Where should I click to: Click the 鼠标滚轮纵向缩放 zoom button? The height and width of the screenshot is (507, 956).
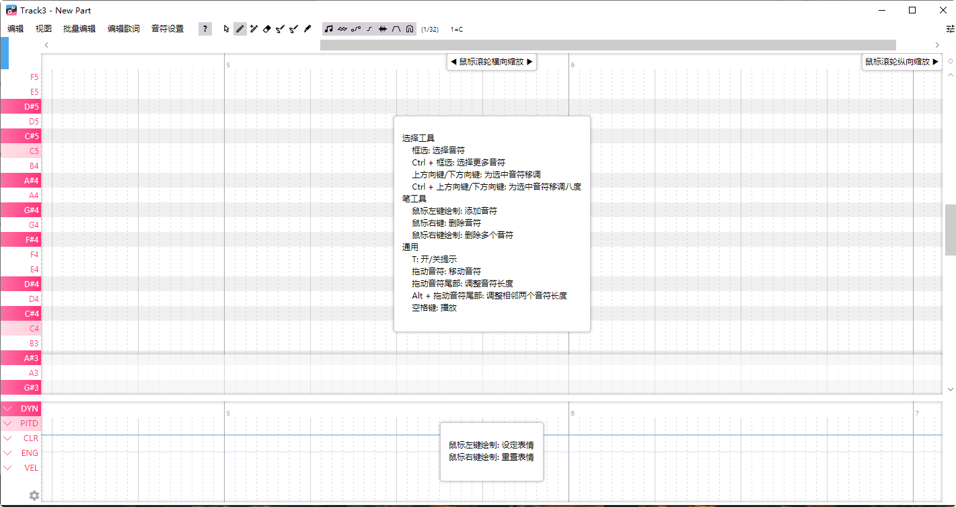[x=902, y=61]
